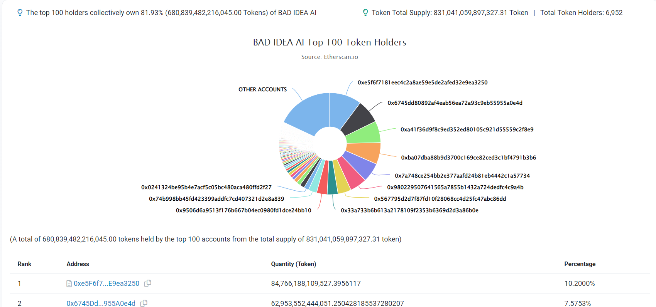Copy the 0x6745Dd...955A0e4d address
The image size is (656, 307).
click(144, 303)
